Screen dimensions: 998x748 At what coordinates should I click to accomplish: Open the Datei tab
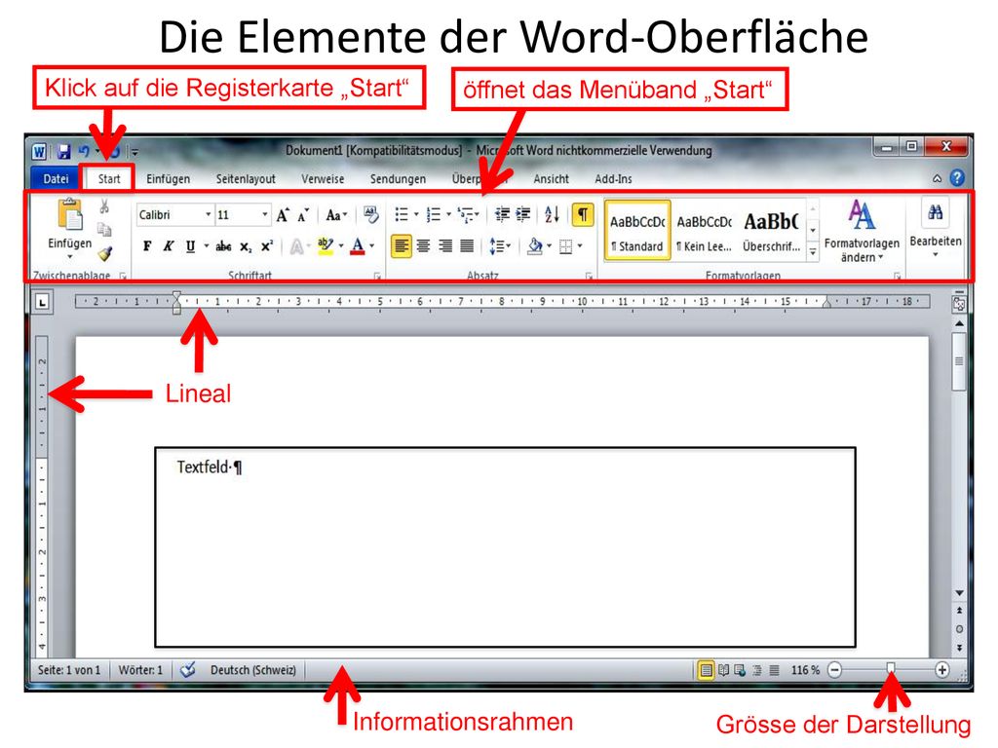(56, 179)
